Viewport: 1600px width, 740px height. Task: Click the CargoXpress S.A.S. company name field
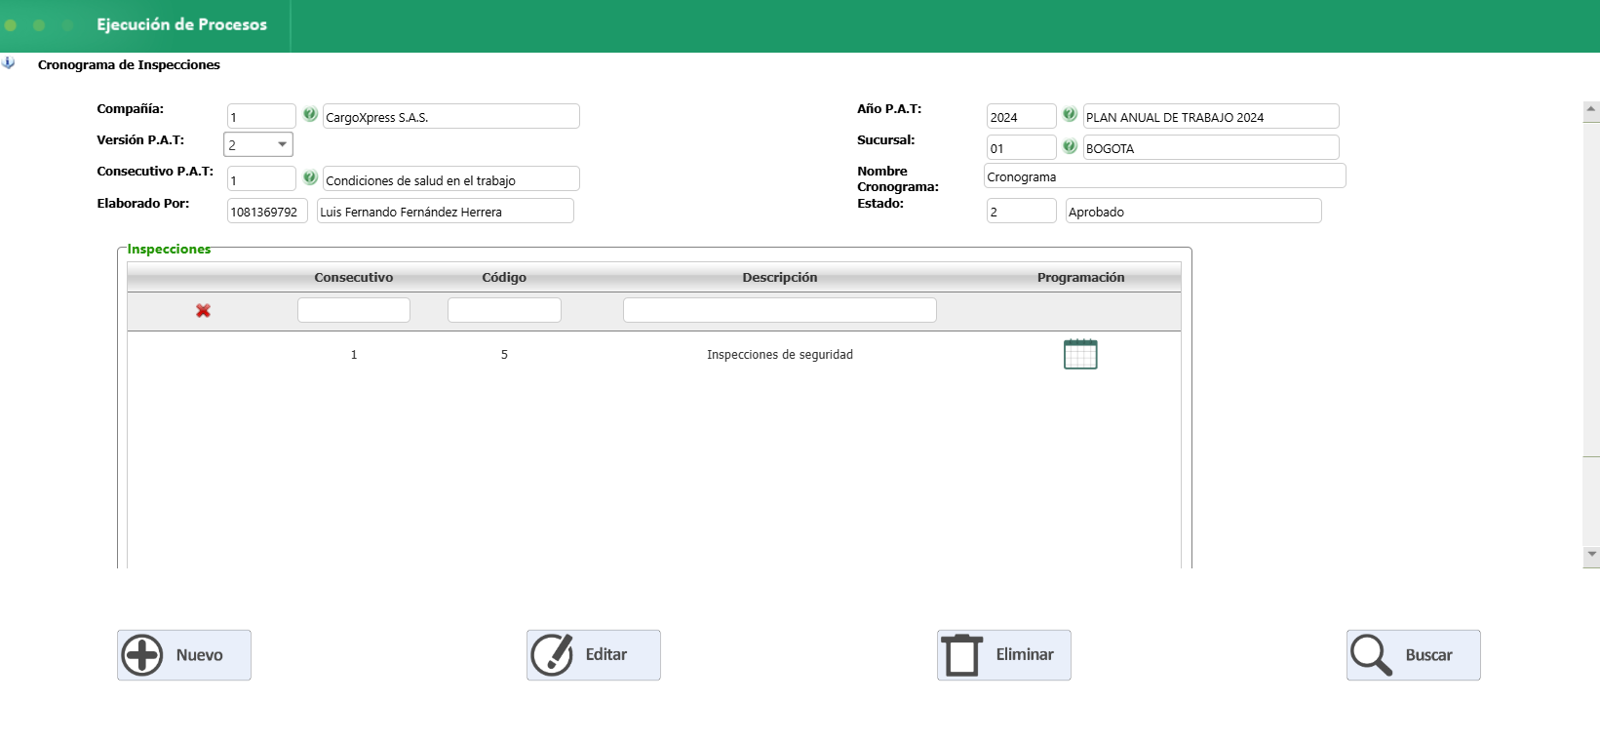(451, 116)
